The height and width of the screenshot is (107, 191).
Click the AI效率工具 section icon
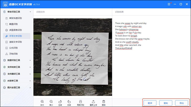[5, 81]
